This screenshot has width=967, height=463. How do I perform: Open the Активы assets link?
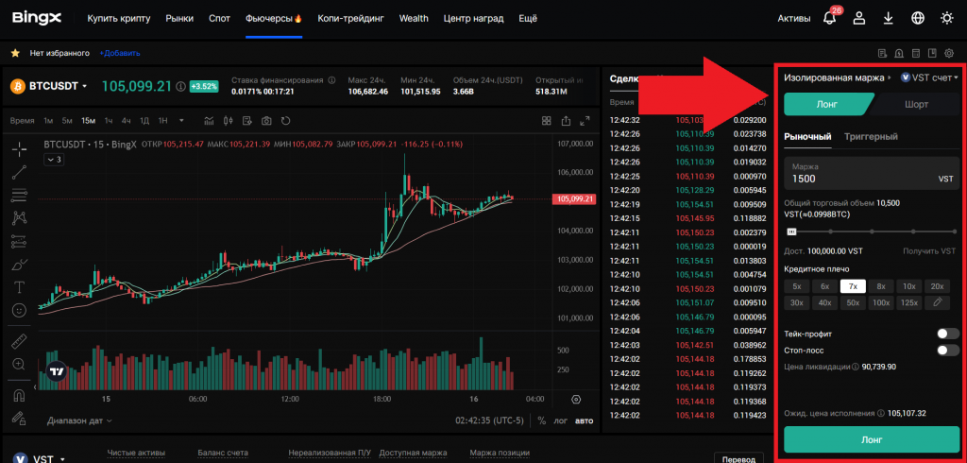[793, 19]
